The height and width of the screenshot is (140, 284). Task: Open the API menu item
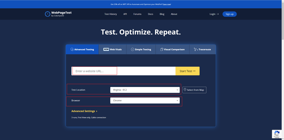(125, 14)
